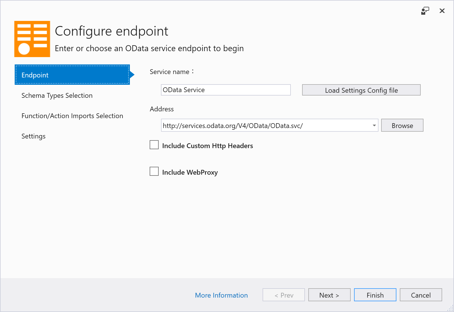Open the More Information link
Image resolution: width=454 pixels, height=312 pixels.
[x=221, y=295]
